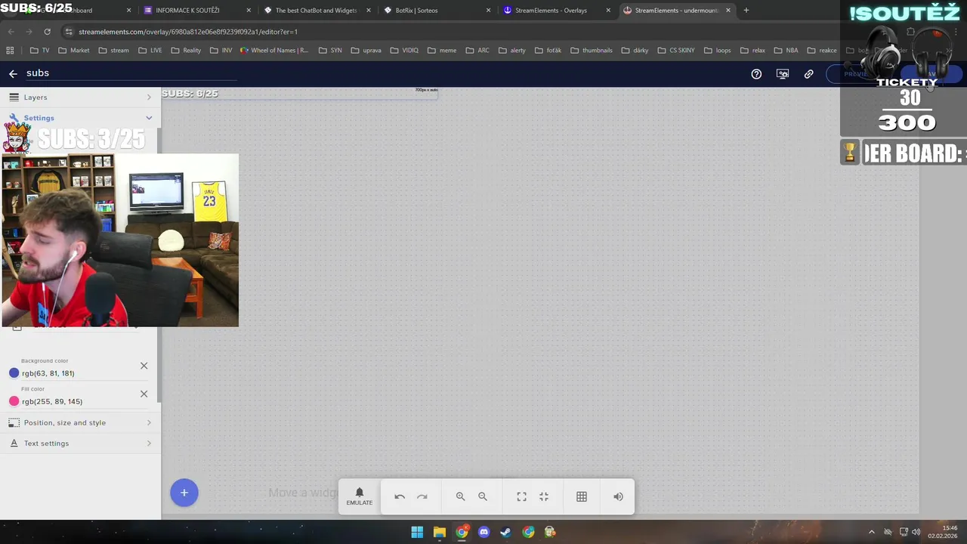Image resolution: width=967 pixels, height=544 pixels.
Task: Zoom out on the canvas
Action: (x=483, y=496)
